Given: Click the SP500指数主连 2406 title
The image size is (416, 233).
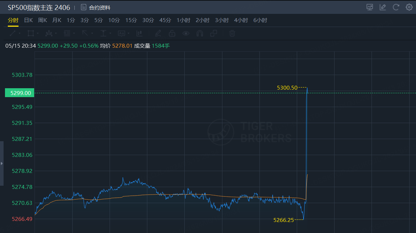Looking at the screenshot, I should pyautogui.click(x=39, y=7).
